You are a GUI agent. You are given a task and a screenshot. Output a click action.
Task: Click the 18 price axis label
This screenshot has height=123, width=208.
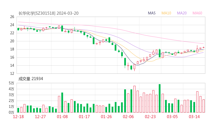(x=12, y=49)
